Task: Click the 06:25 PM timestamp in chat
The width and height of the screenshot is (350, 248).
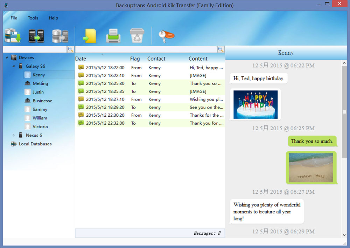Action: tap(283, 128)
